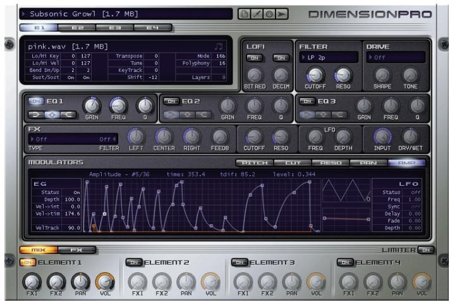Click the EQ 1 GAIN knob
This screenshot has width=452, height=302.
(92, 106)
